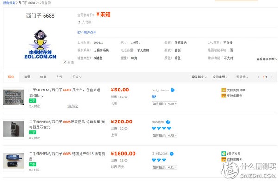Open the 卖家服务 filter dropdown
Viewport: 278px width, 181px height.
199,77
